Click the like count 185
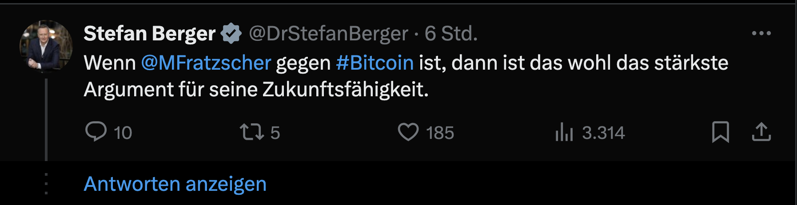Viewport: 797px width, 205px height. pyautogui.click(x=440, y=133)
